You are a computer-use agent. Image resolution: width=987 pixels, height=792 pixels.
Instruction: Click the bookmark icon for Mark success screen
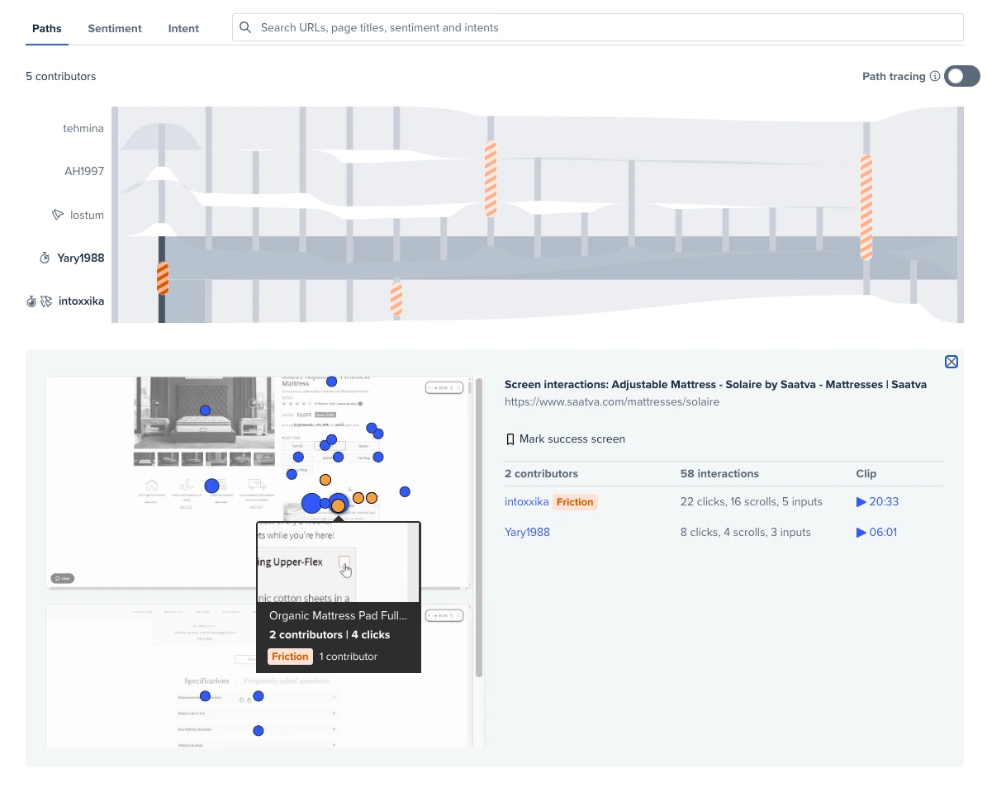(510, 439)
